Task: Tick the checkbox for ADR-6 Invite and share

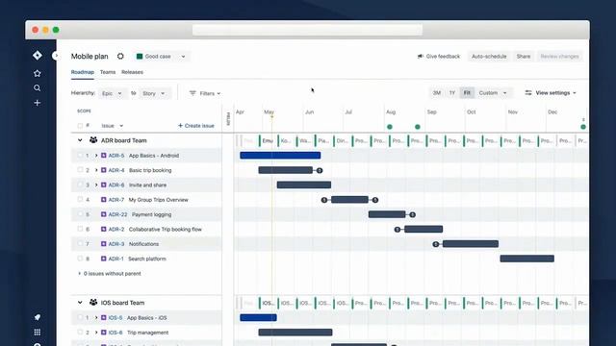Action: point(80,185)
